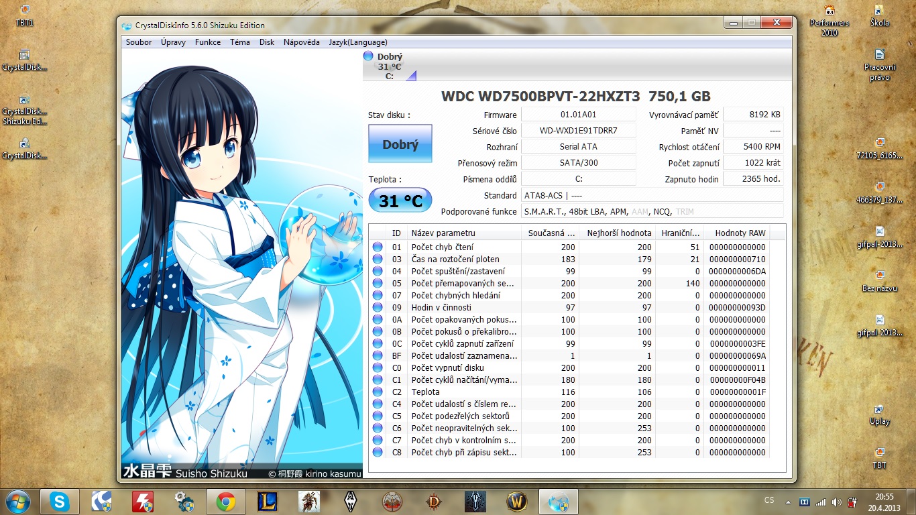The height and width of the screenshot is (515, 916).
Task: Click the Firmware value field 01.01A01
Action: tap(579, 115)
